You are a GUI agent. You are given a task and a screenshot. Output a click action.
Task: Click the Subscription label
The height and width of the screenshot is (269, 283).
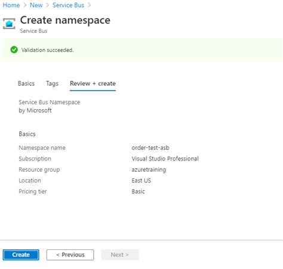[x=35, y=159]
